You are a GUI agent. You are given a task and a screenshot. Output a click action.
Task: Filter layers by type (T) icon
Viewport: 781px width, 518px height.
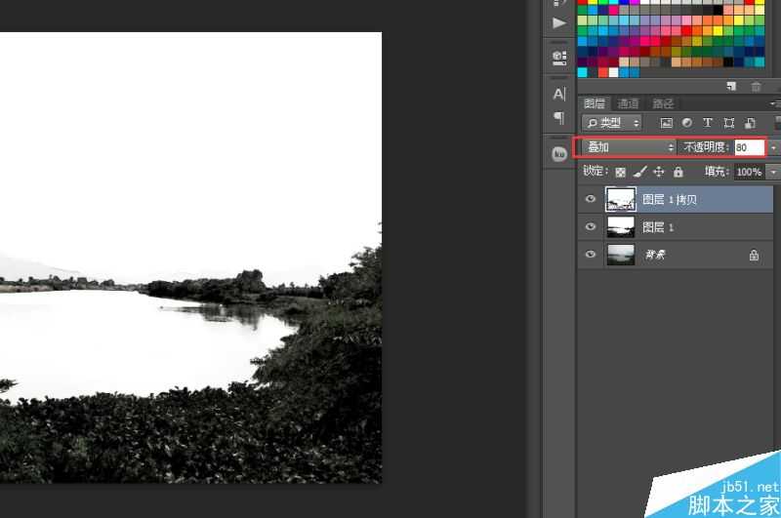(x=707, y=123)
